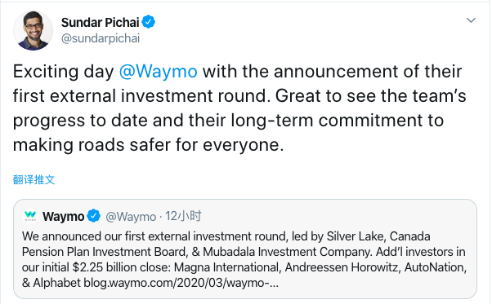492x304 pixels.
Task: Click quoted line with $2.25 billion close
Action: click(244, 267)
